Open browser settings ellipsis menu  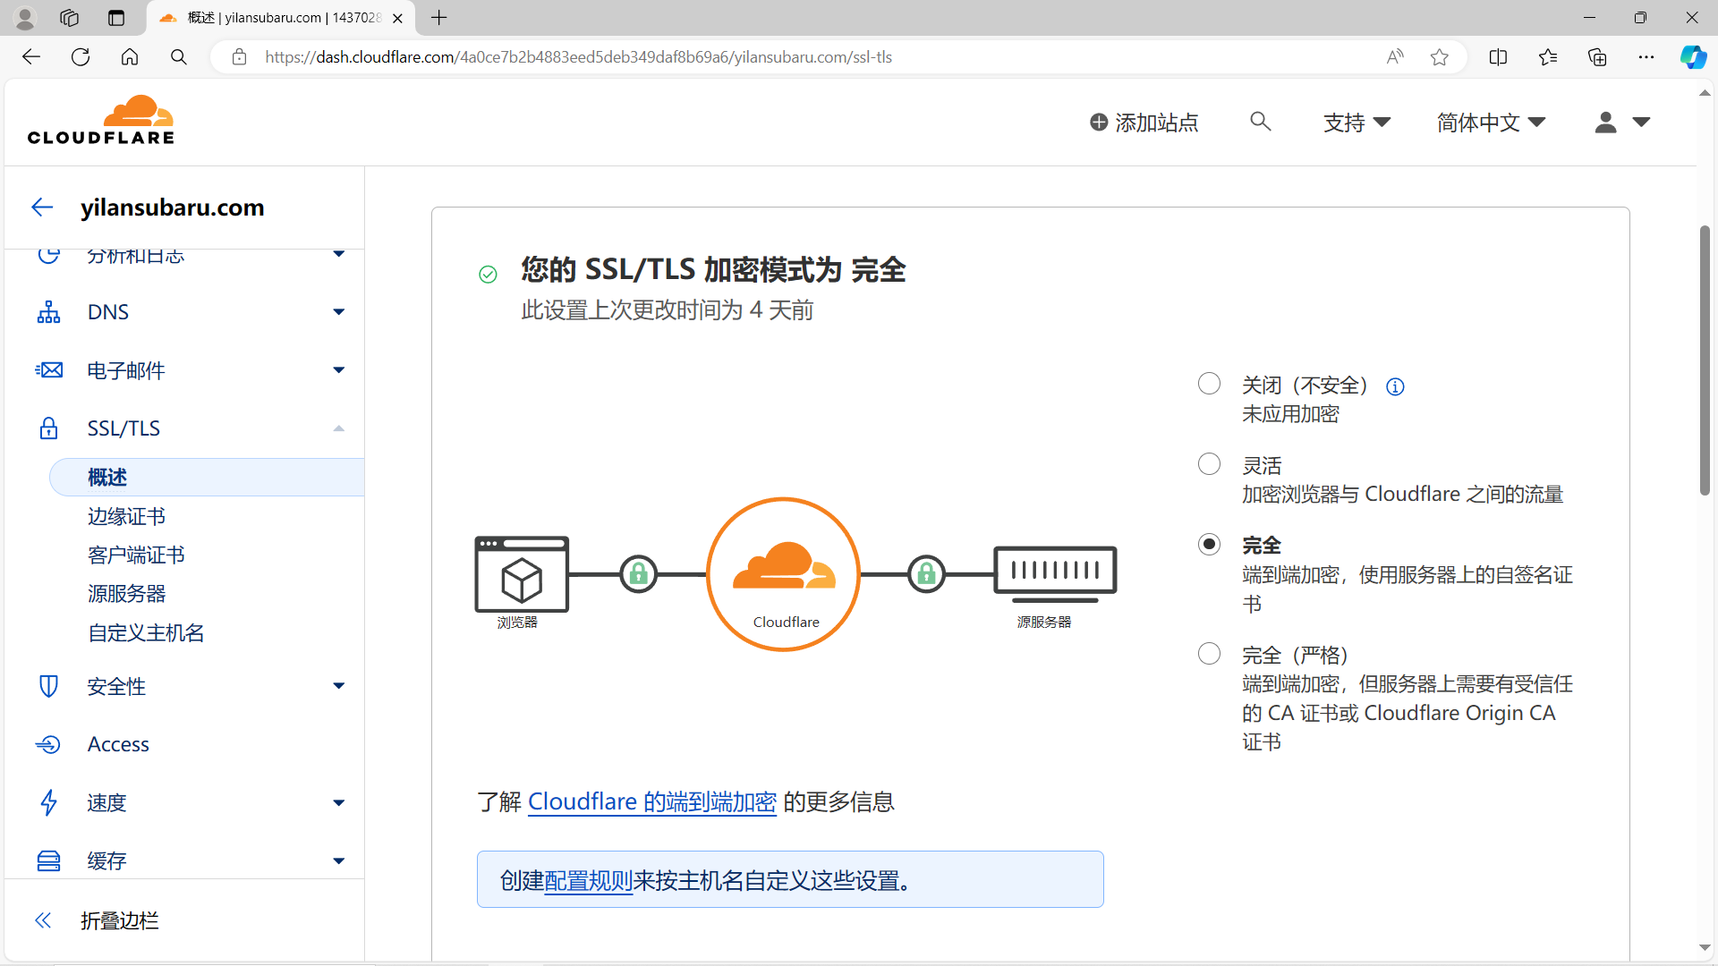(x=1646, y=57)
